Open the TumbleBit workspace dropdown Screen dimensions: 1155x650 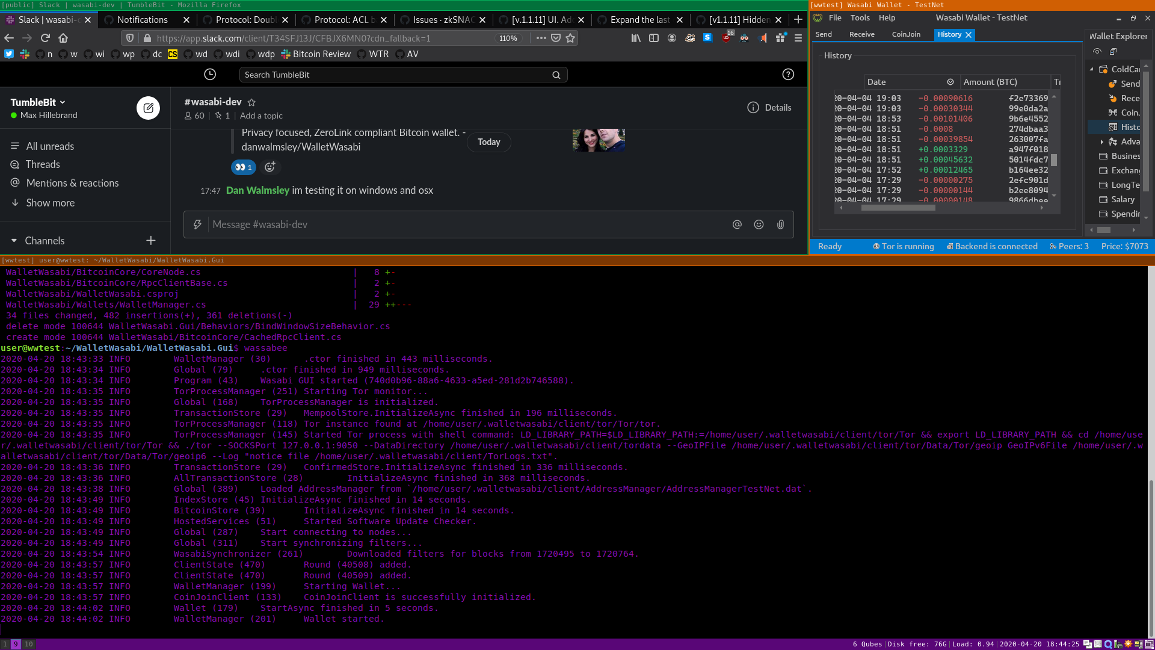click(38, 102)
